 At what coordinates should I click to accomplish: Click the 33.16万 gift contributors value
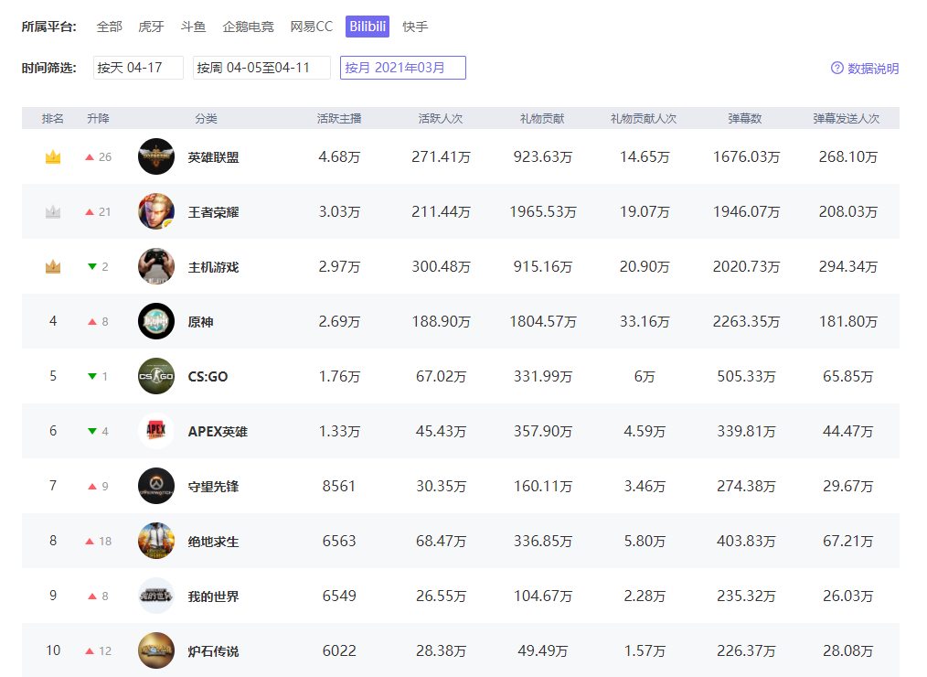pos(645,321)
